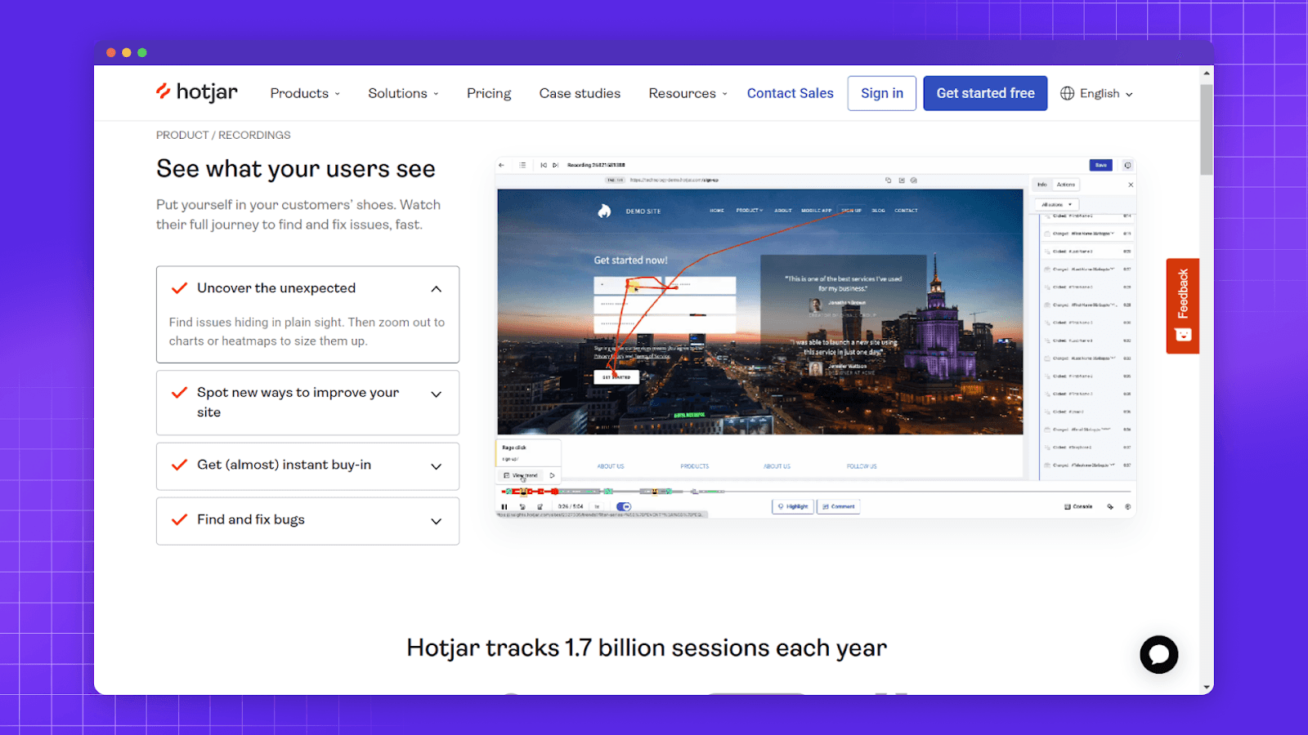Image resolution: width=1308 pixels, height=735 pixels.
Task: Open the All actions filter dropdown
Action: coord(1057,204)
